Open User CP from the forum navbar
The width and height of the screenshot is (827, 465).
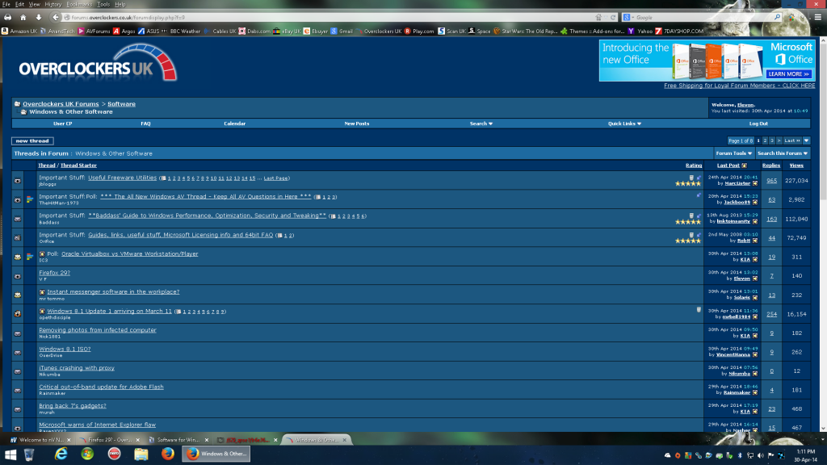point(62,124)
